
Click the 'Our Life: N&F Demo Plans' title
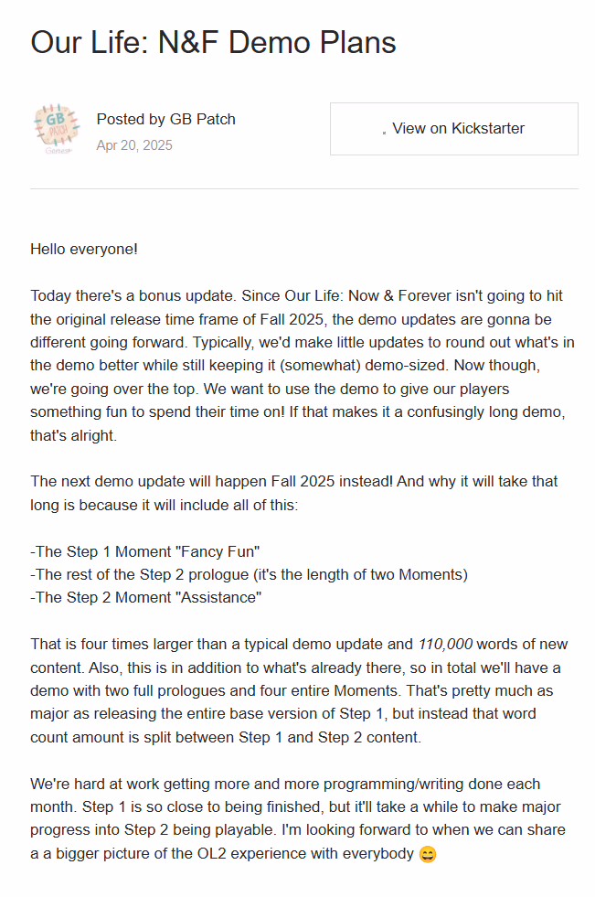213,42
